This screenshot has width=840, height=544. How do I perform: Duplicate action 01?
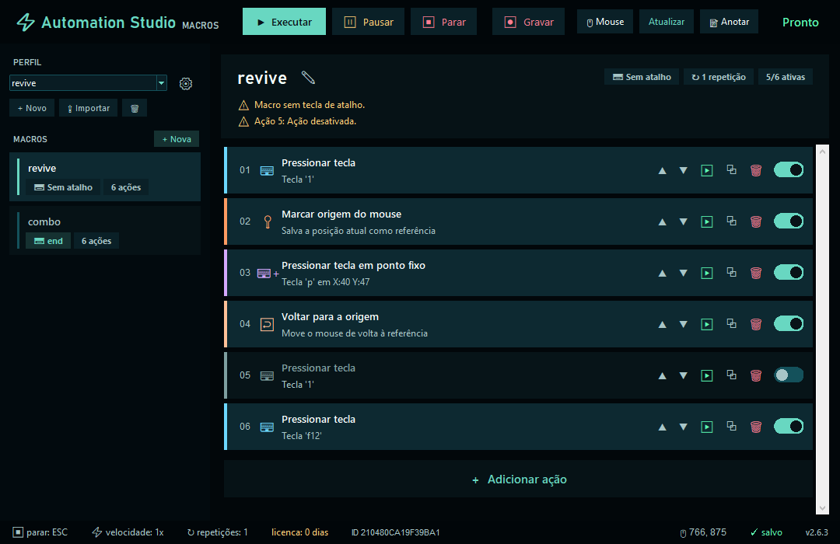731,169
